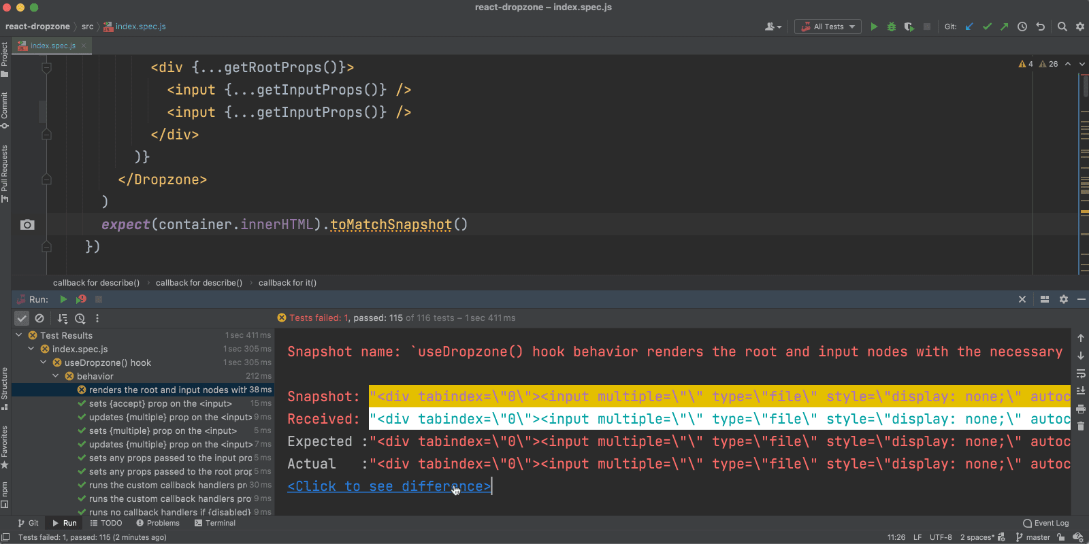This screenshot has height=544, width=1089.
Task: Open more test runner options (three dots)
Action: tap(97, 318)
